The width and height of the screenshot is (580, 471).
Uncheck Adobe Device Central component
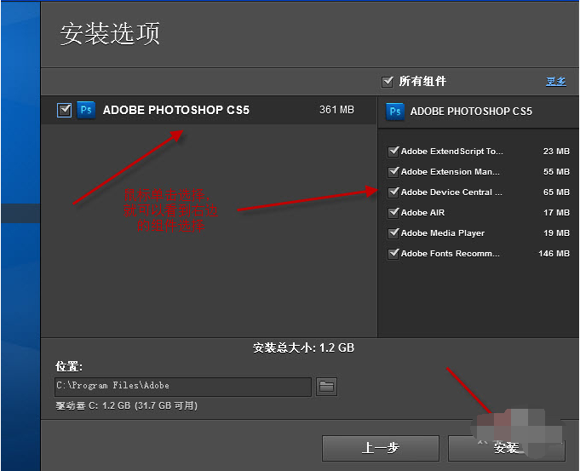coord(393,192)
